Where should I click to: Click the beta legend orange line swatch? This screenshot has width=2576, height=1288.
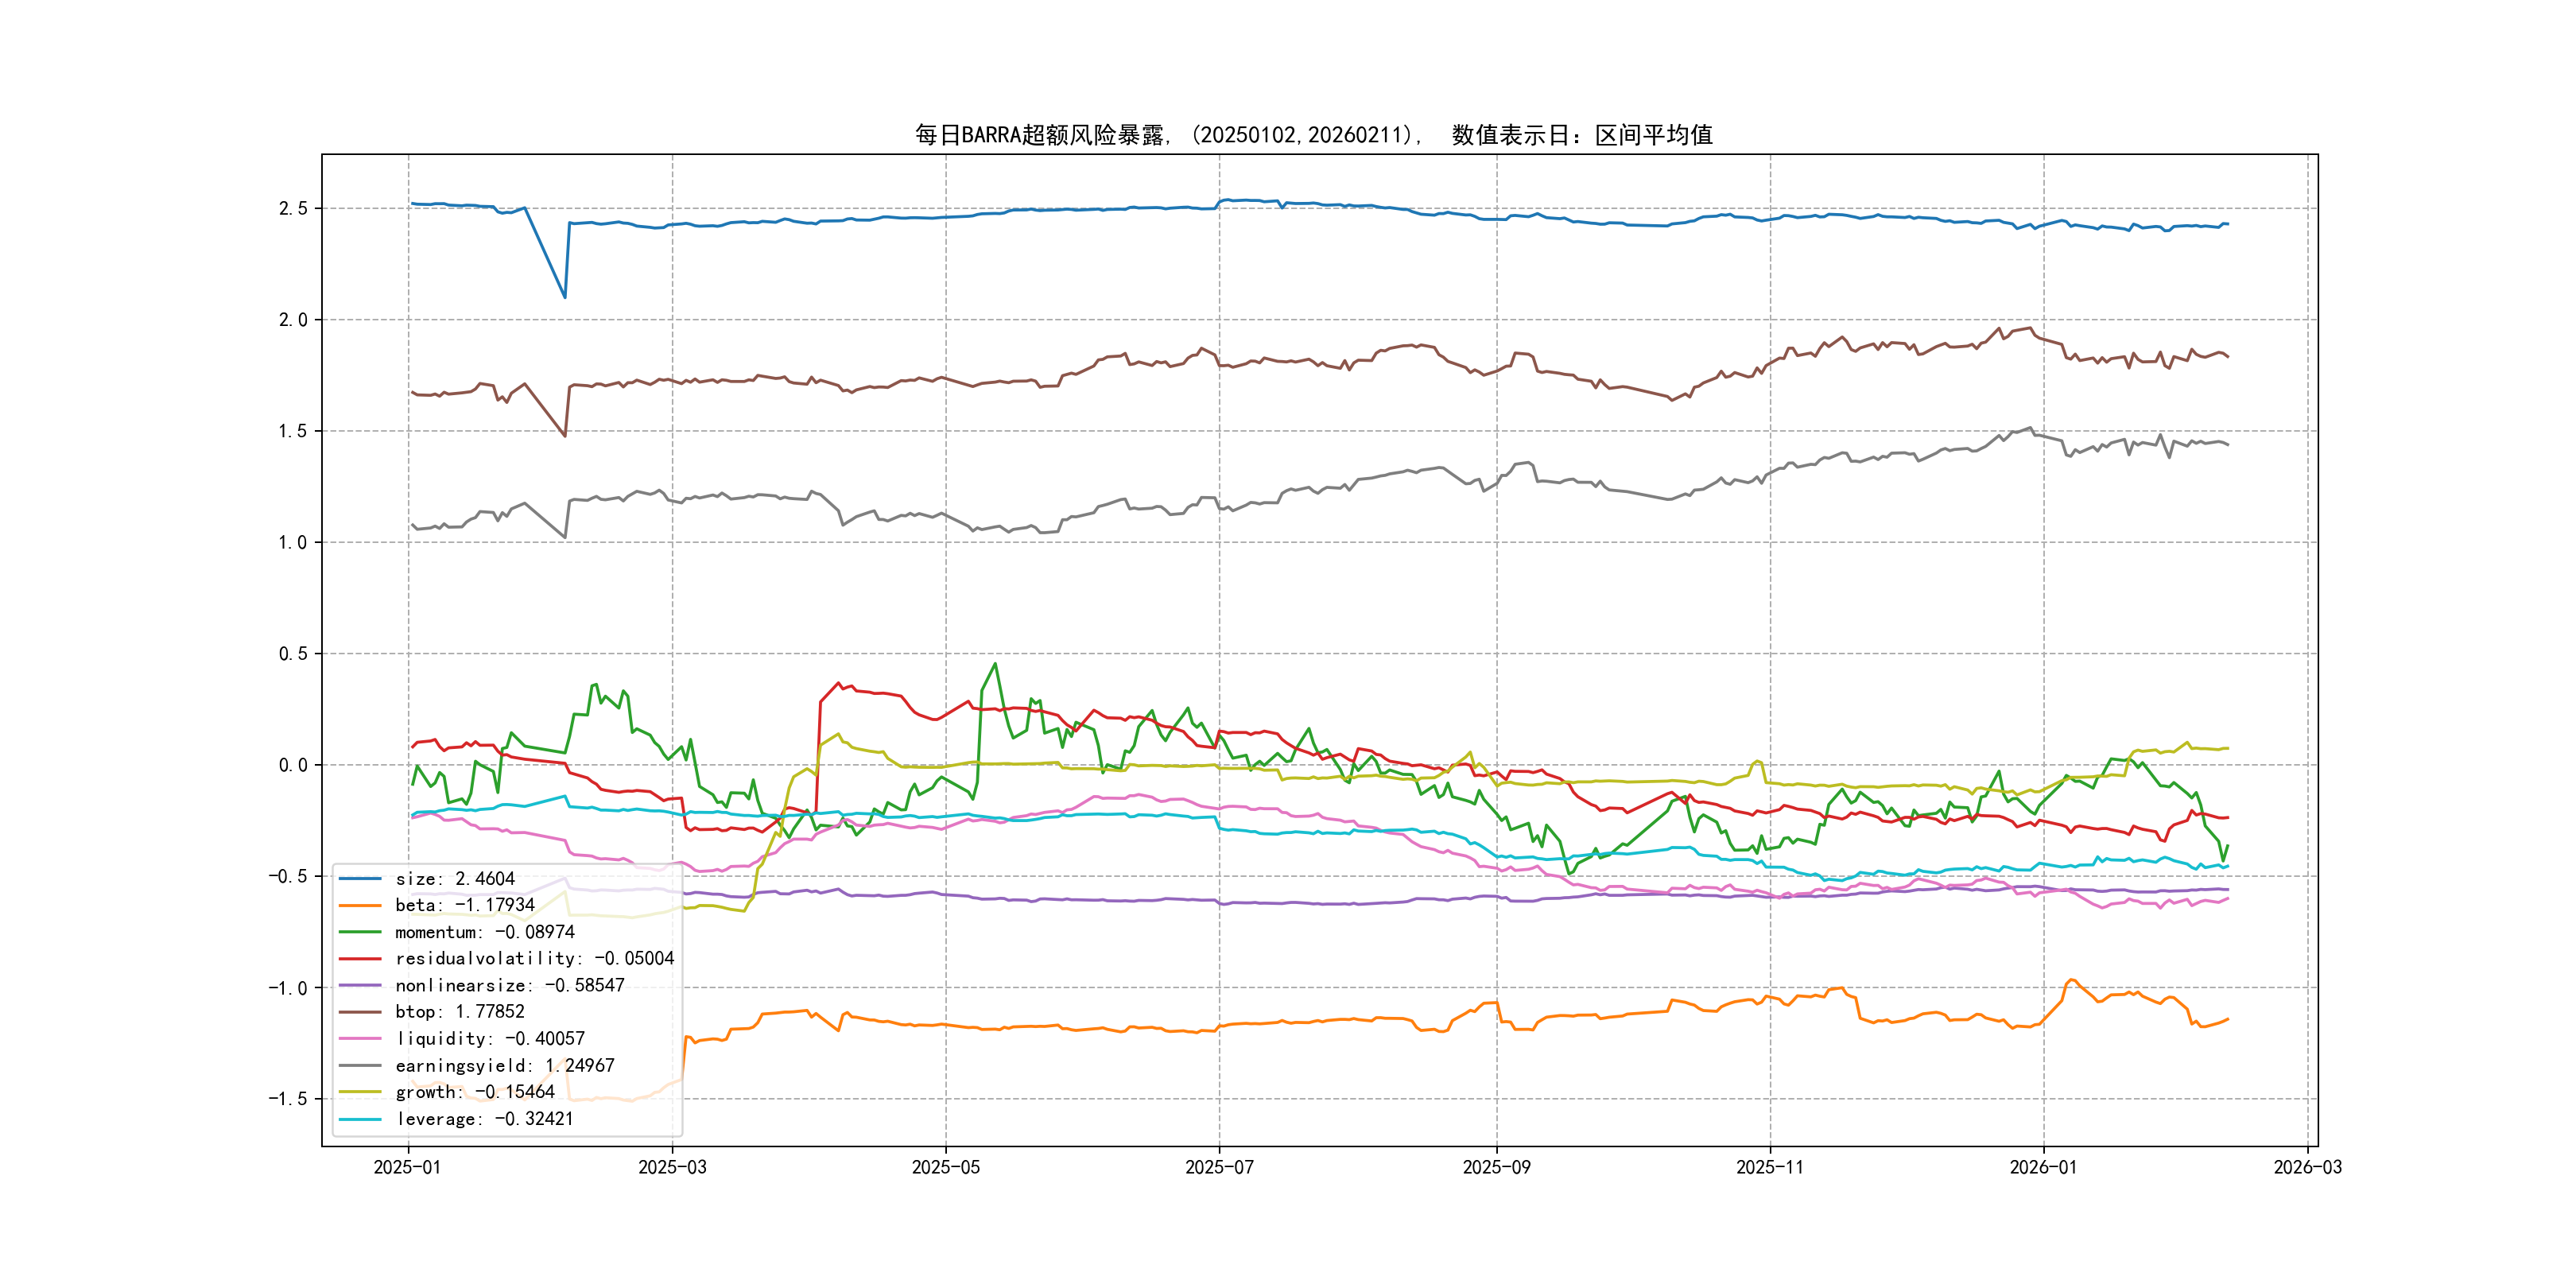click(360, 906)
